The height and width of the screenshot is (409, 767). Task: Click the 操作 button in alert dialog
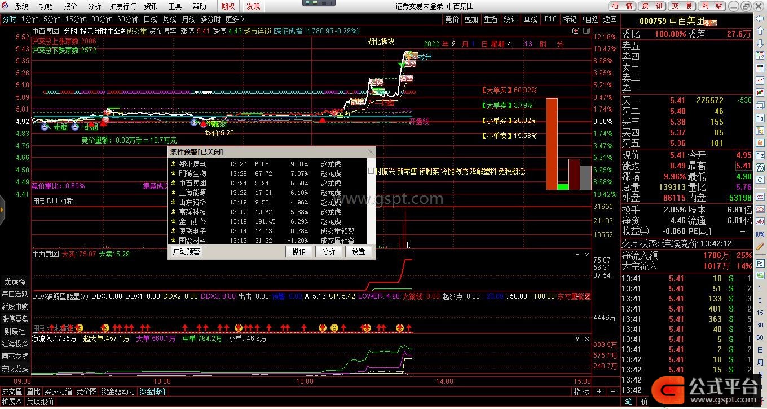tap(299, 251)
